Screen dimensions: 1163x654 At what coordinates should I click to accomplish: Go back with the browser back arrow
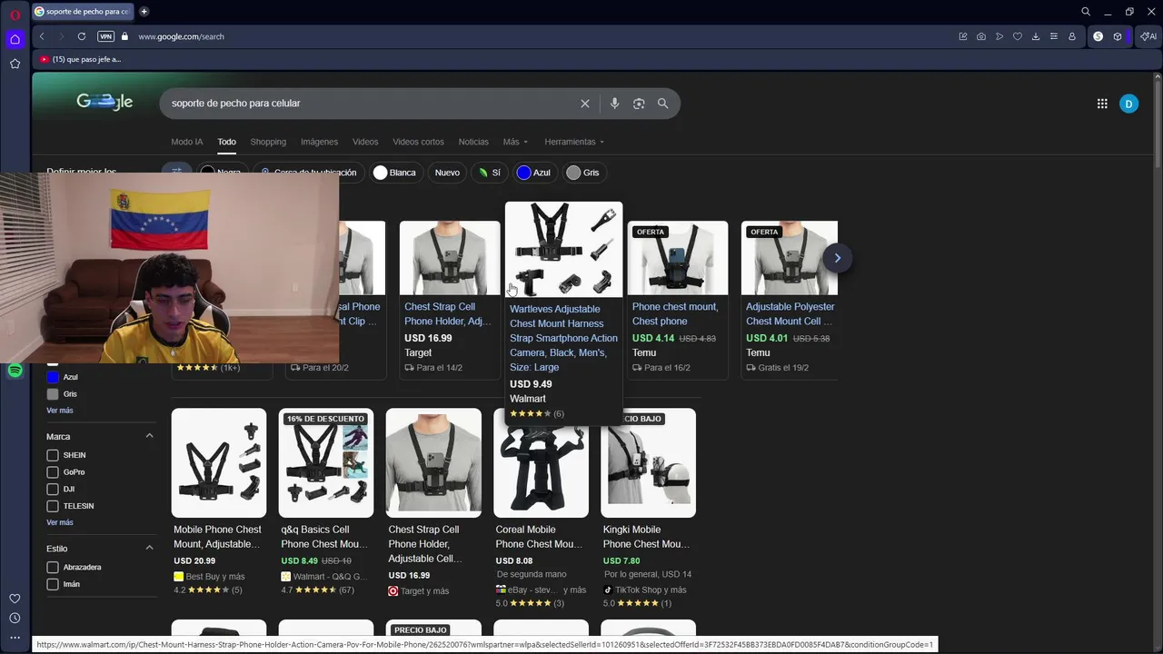(42, 36)
